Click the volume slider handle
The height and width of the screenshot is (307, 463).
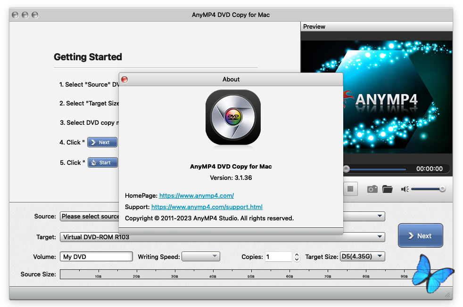442,189
